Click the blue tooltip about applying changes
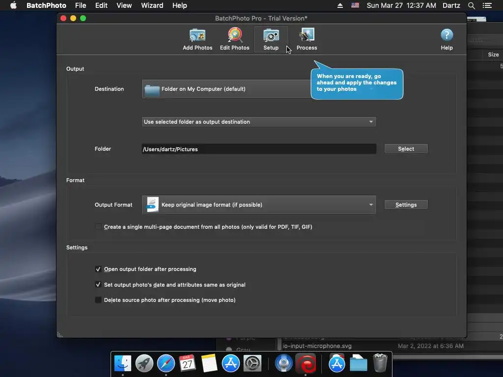The height and width of the screenshot is (377, 503). pos(357,83)
